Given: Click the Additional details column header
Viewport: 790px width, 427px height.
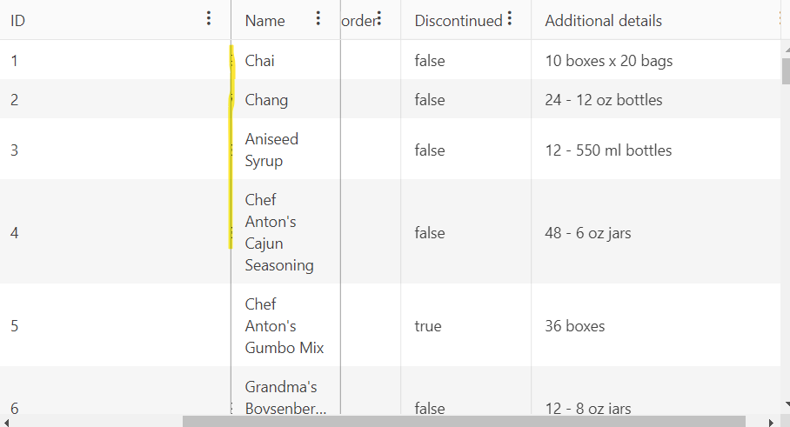Looking at the screenshot, I should tap(604, 21).
